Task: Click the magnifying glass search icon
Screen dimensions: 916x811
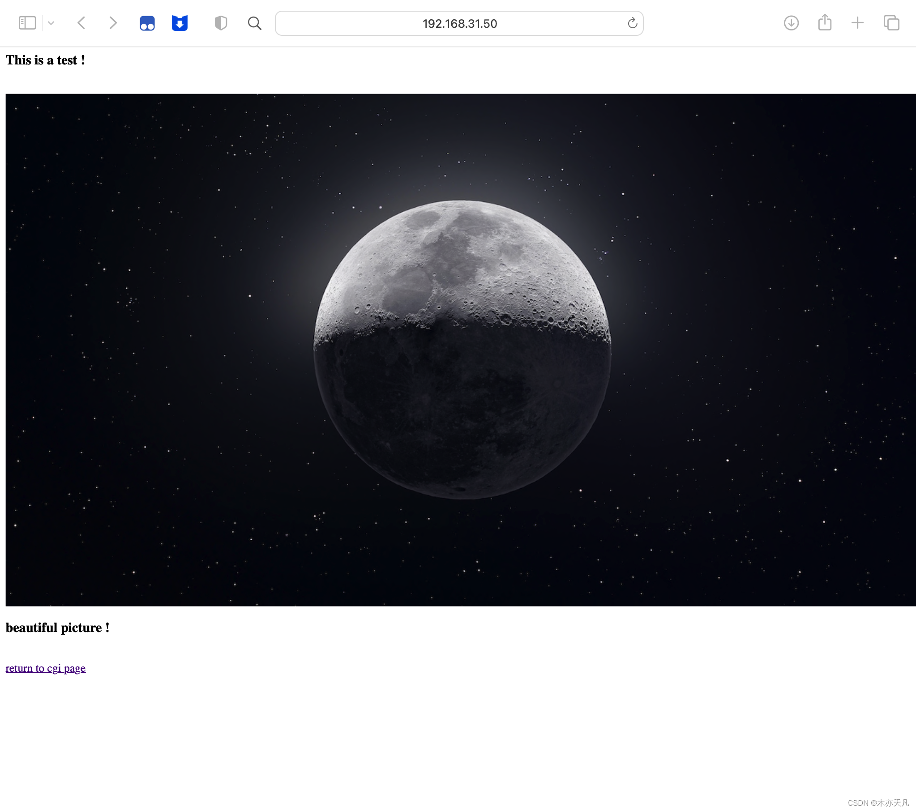Action: pos(255,23)
